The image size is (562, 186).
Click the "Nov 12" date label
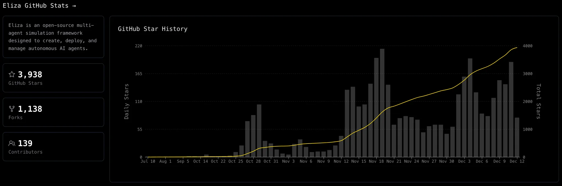pos(341,161)
